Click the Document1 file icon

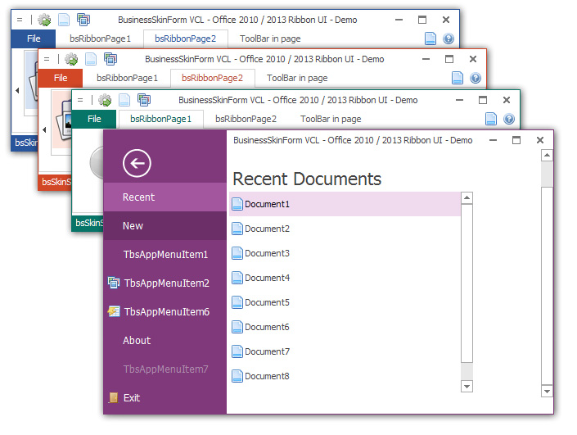[x=237, y=204]
